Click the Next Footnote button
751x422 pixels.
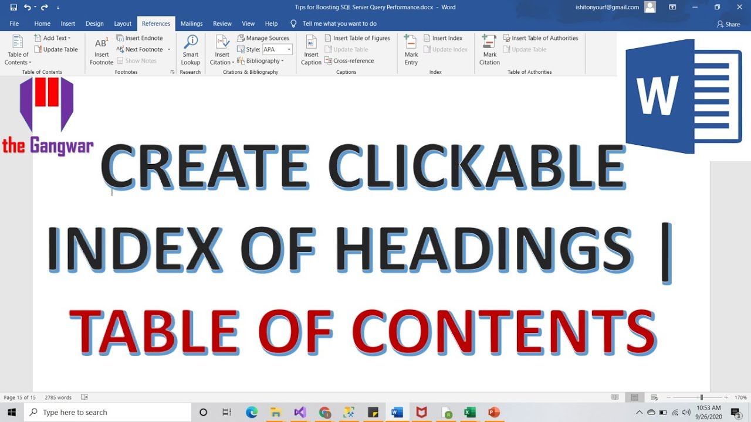[x=140, y=49]
